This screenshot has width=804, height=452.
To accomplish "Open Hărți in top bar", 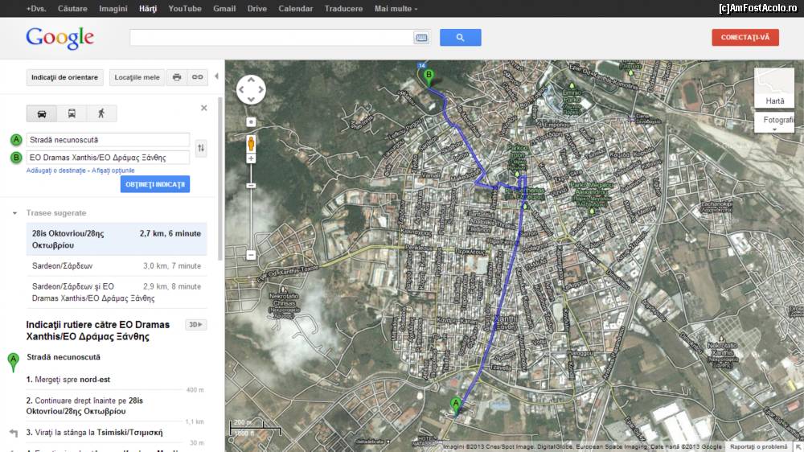I will (148, 9).
